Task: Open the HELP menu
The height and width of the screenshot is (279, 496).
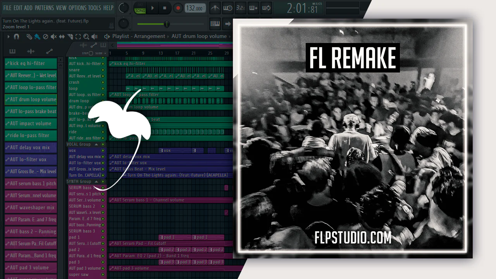Action: coord(108,8)
